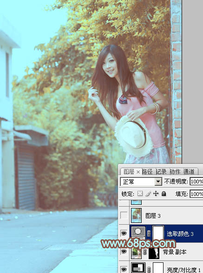Show the hidden 图层 3 layer

point(124,215)
